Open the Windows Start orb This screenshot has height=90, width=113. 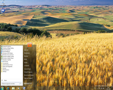click(x=2, y=88)
